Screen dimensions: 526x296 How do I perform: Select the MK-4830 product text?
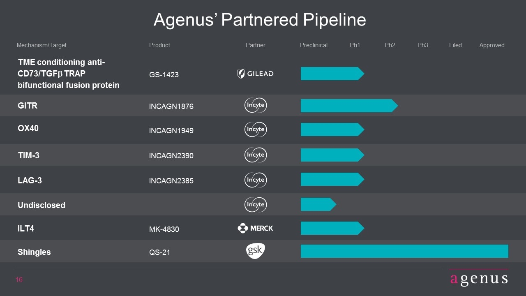click(164, 229)
